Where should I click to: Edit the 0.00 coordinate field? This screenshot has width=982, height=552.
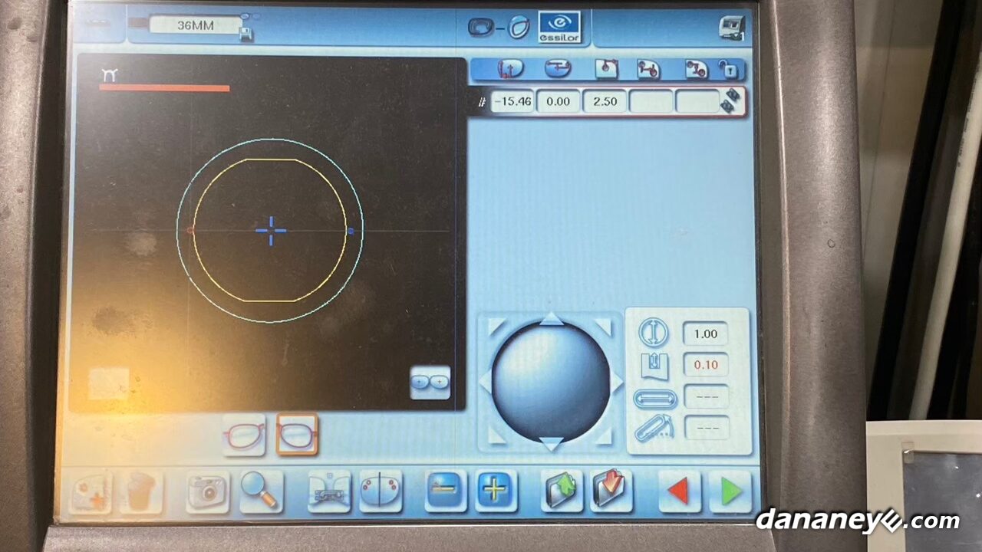(x=558, y=101)
